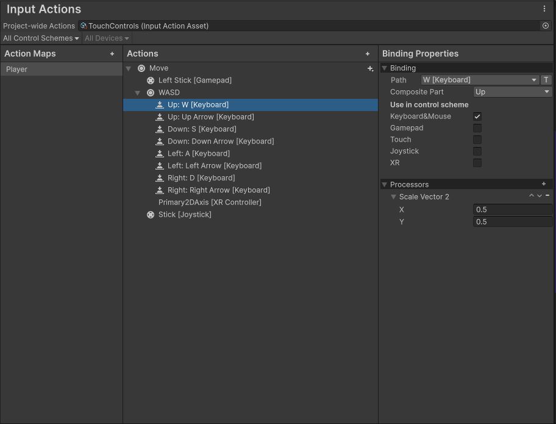Add a binding to the Move action

click(x=370, y=69)
